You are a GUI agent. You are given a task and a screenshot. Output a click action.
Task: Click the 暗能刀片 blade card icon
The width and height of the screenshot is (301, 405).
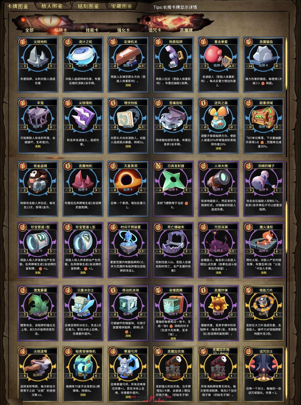264,304
